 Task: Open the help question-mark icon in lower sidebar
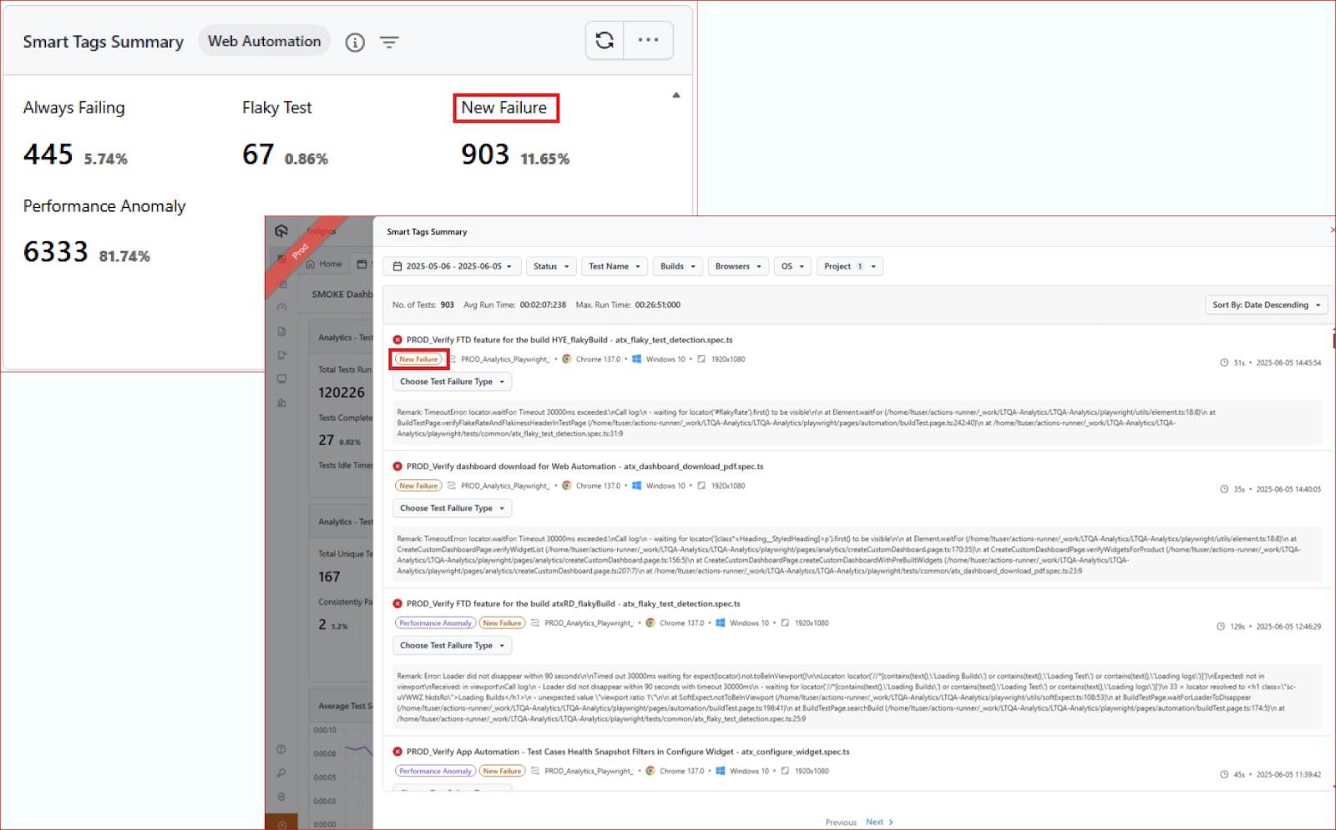tap(281, 750)
